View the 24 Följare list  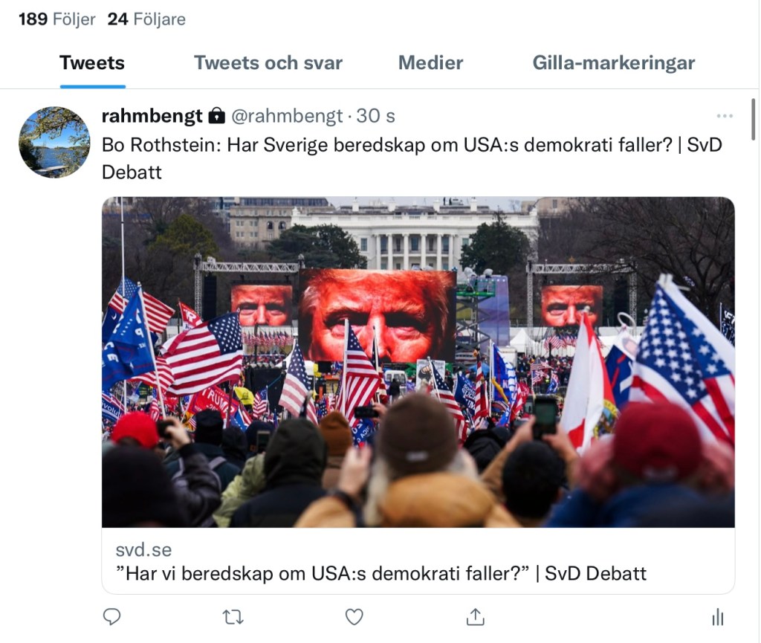click(146, 19)
